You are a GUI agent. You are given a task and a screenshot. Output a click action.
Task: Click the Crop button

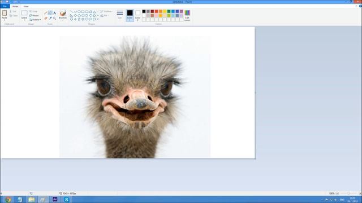pos(34,11)
